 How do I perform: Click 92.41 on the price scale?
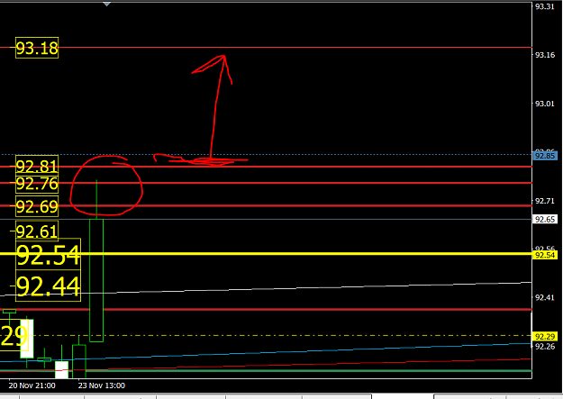[545, 298]
